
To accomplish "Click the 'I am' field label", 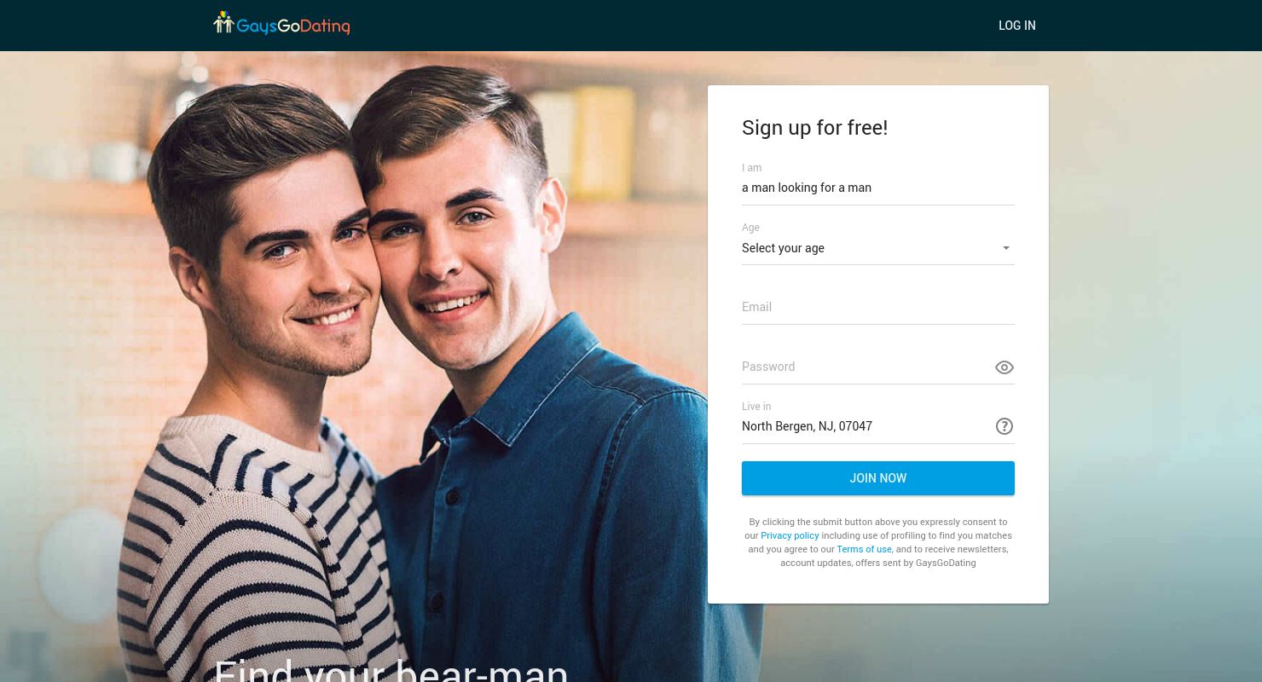I will coord(751,168).
